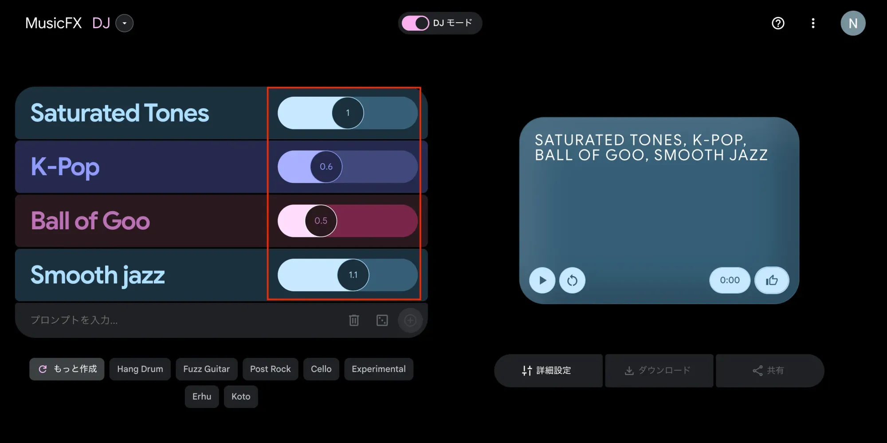Open the N user account avatar
The width and height of the screenshot is (887, 443).
click(853, 23)
